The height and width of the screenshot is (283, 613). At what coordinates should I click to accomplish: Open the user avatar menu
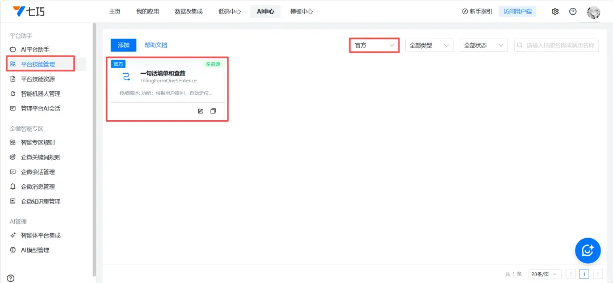(594, 12)
